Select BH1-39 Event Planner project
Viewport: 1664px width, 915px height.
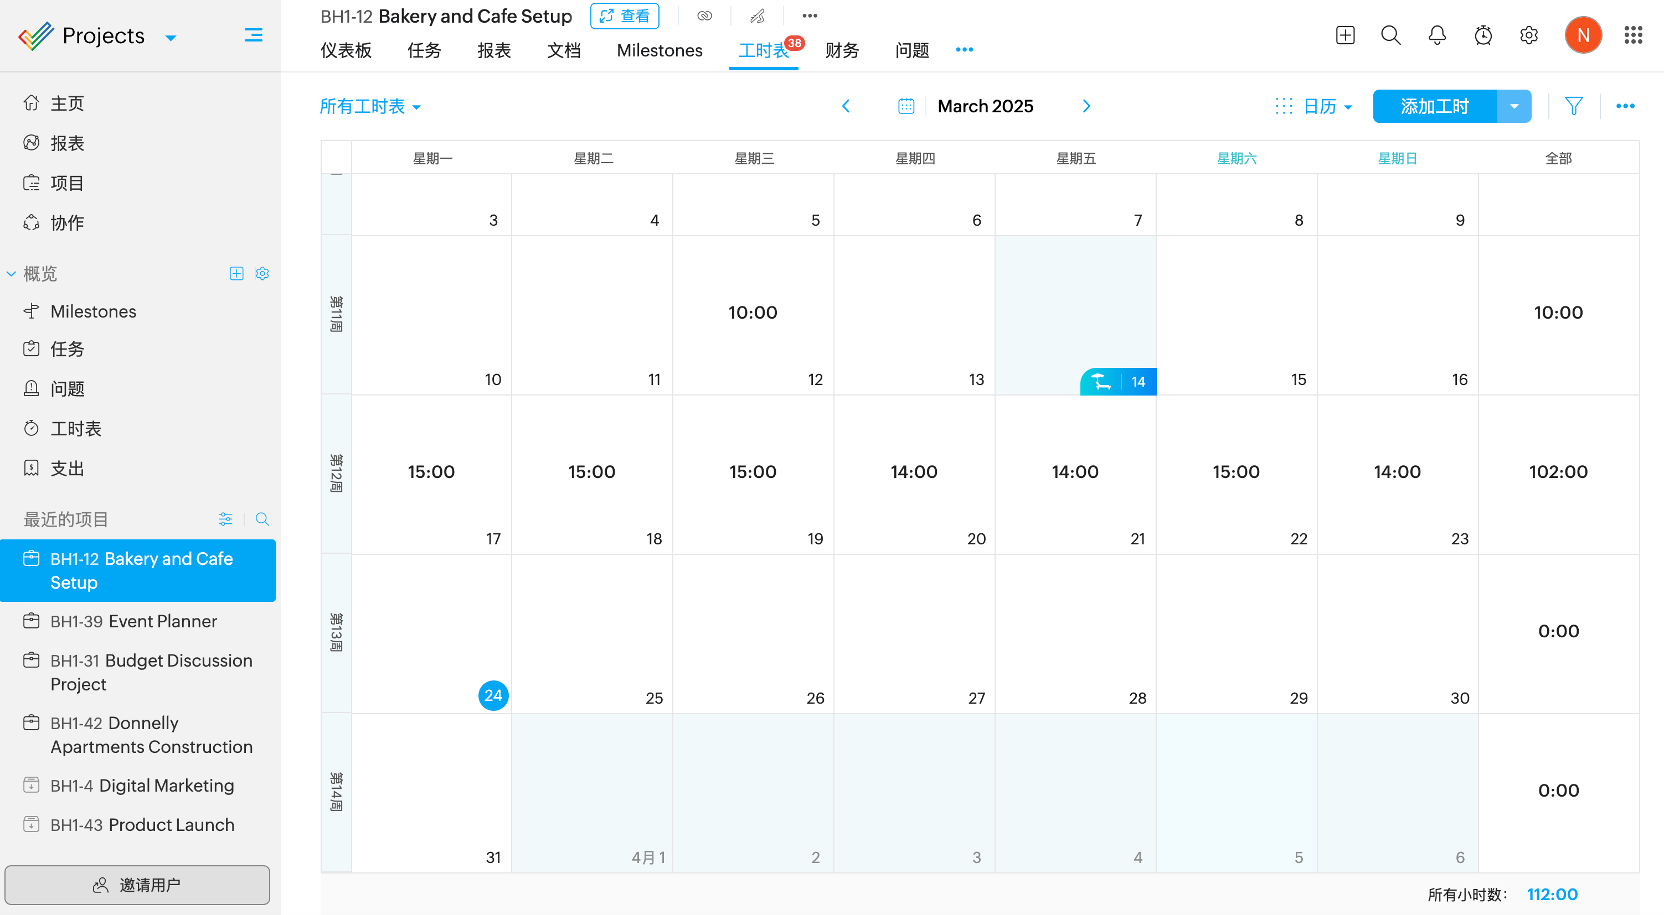tap(133, 621)
